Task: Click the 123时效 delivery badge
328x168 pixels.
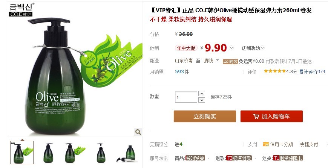Action: click(x=230, y=62)
